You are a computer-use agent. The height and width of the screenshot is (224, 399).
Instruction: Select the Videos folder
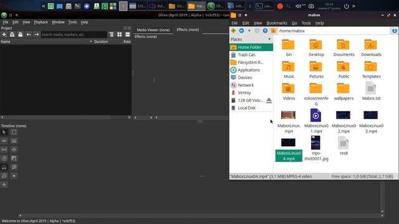289,91
